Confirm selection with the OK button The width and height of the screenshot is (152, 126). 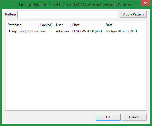[108, 117]
